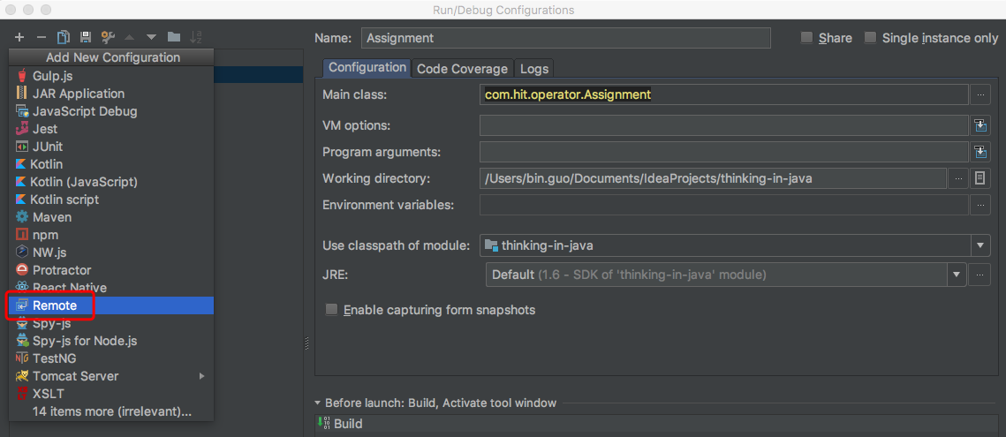The image size is (1006, 437).
Task: Browse for Main class with ellipsis button
Action: tap(980, 94)
